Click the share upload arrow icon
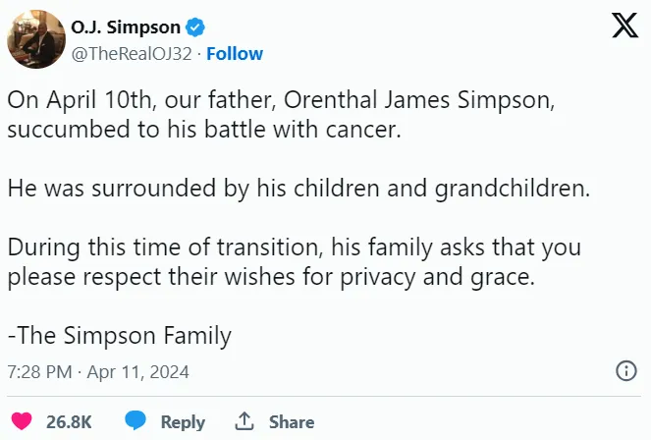651x440 pixels. click(245, 421)
